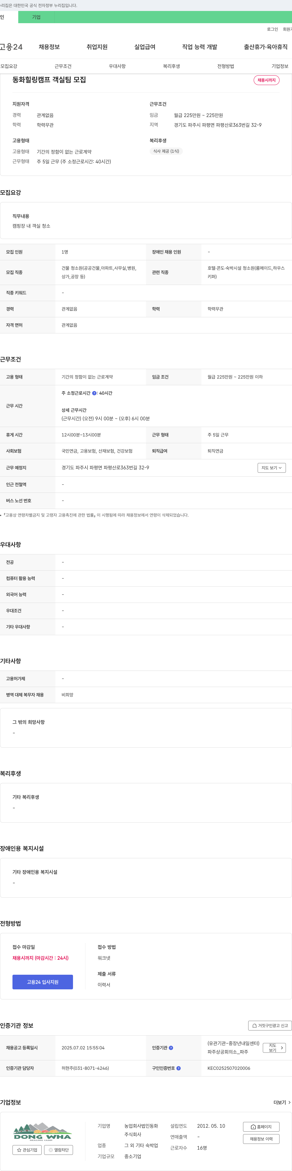Open the 채용정보 main menu
This screenshot has width=292, height=1171.
click(x=49, y=47)
